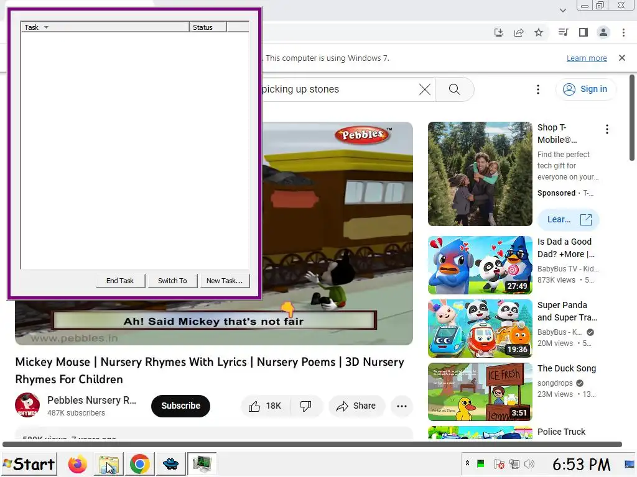Open The Duck Song thumbnail
Viewport: 637px width, 477px height.
480,392
